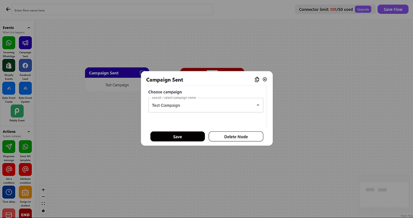The height and width of the screenshot is (218, 413).
Task: Zoom in on the canvas
Action: [x=43, y=189]
